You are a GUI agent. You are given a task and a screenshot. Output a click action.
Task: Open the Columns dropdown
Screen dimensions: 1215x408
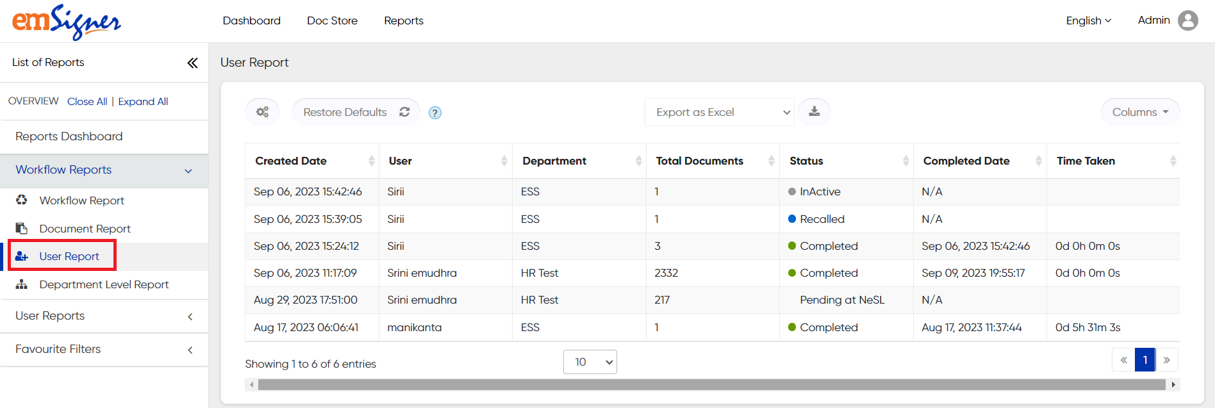pyautogui.click(x=1140, y=112)
